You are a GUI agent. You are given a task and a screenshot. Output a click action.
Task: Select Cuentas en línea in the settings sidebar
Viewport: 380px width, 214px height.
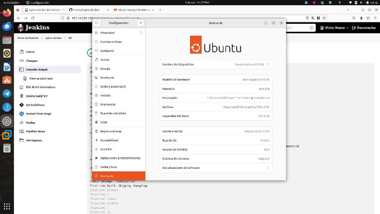click(119, 42)
